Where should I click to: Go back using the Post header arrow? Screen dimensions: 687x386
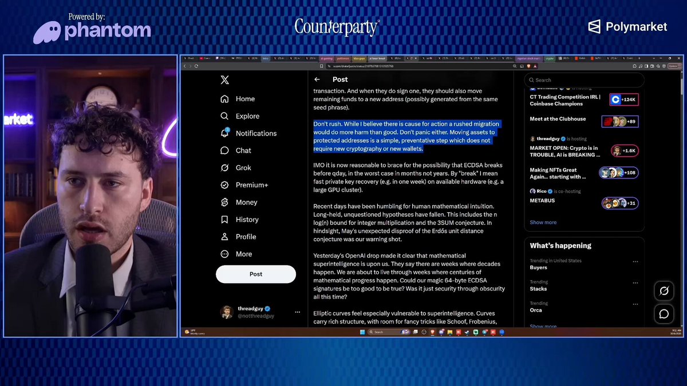click(317, 79)
